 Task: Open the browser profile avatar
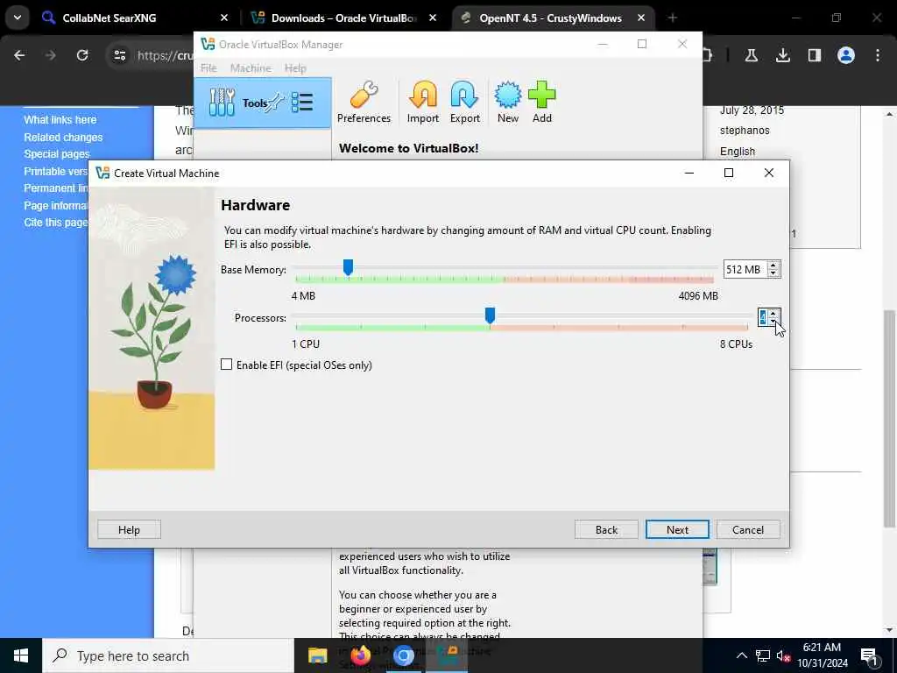click(x=846, y=55)
